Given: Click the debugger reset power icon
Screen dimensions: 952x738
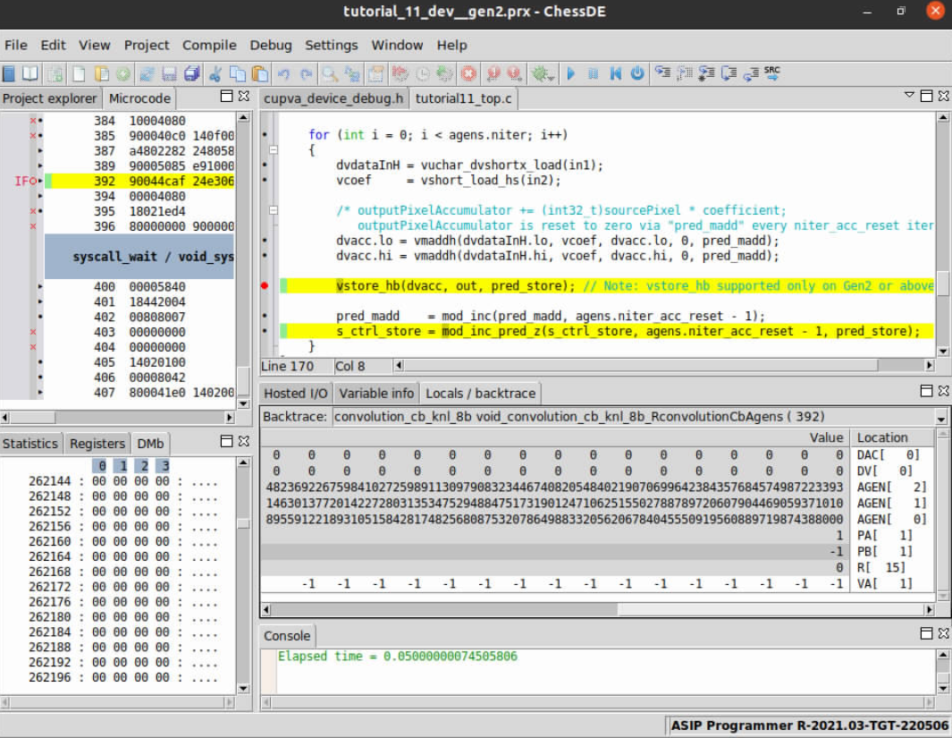Looking at the screenshot, I should click(x=637, y=73).
